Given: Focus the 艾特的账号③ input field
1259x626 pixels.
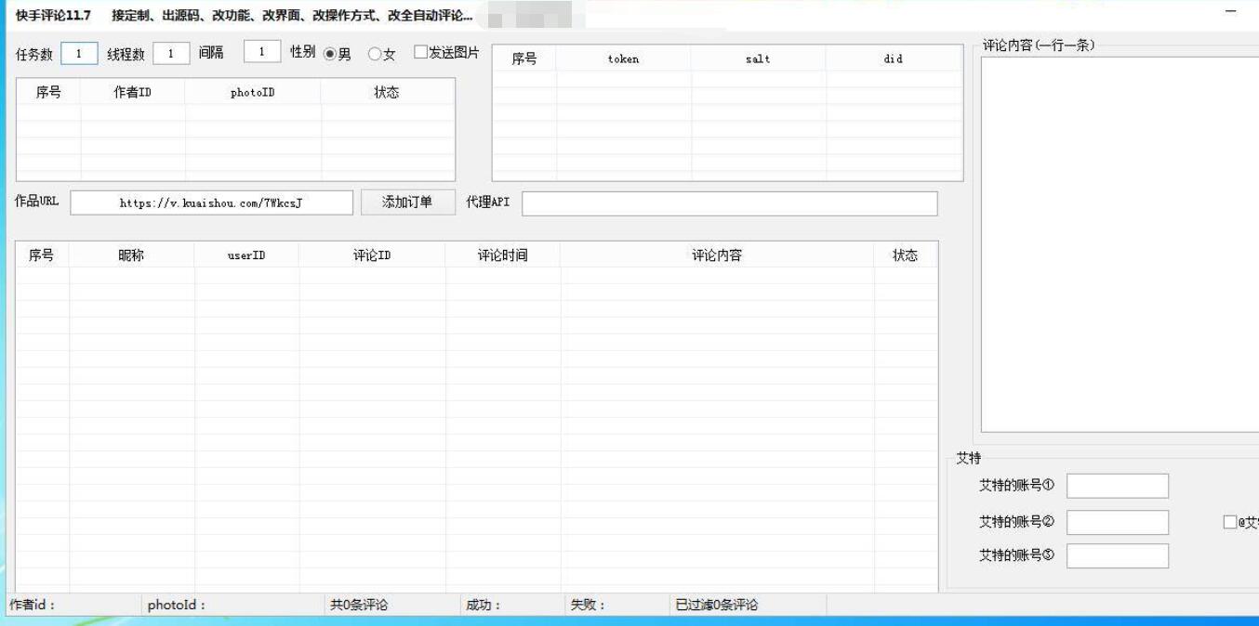Looking at the screenshot, I should pyautogui.click(x=1117, y=555).
